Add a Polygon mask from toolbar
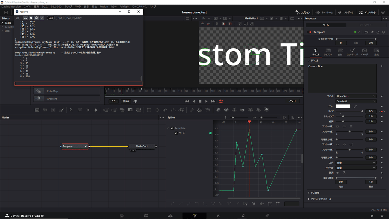The width and height of the screenshot is (389, 219). (x=165, y=110)
